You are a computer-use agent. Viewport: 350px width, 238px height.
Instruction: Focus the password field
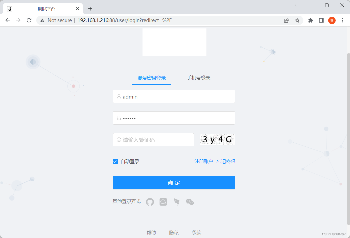point(174,118)
